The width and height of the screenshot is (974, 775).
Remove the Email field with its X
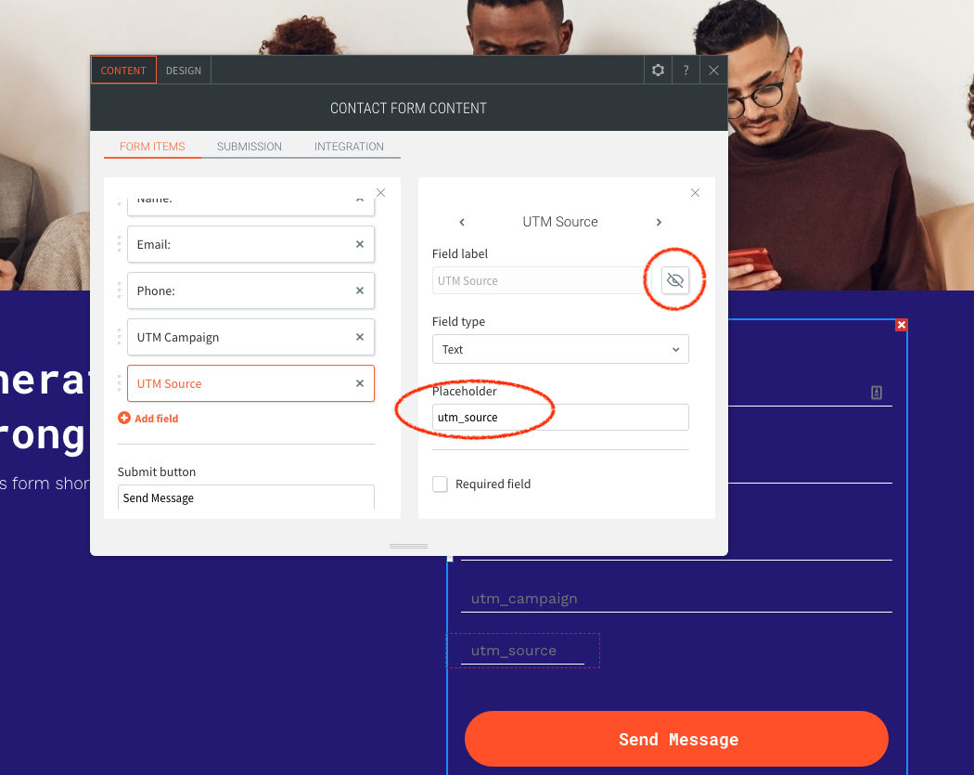click(360, 244)
